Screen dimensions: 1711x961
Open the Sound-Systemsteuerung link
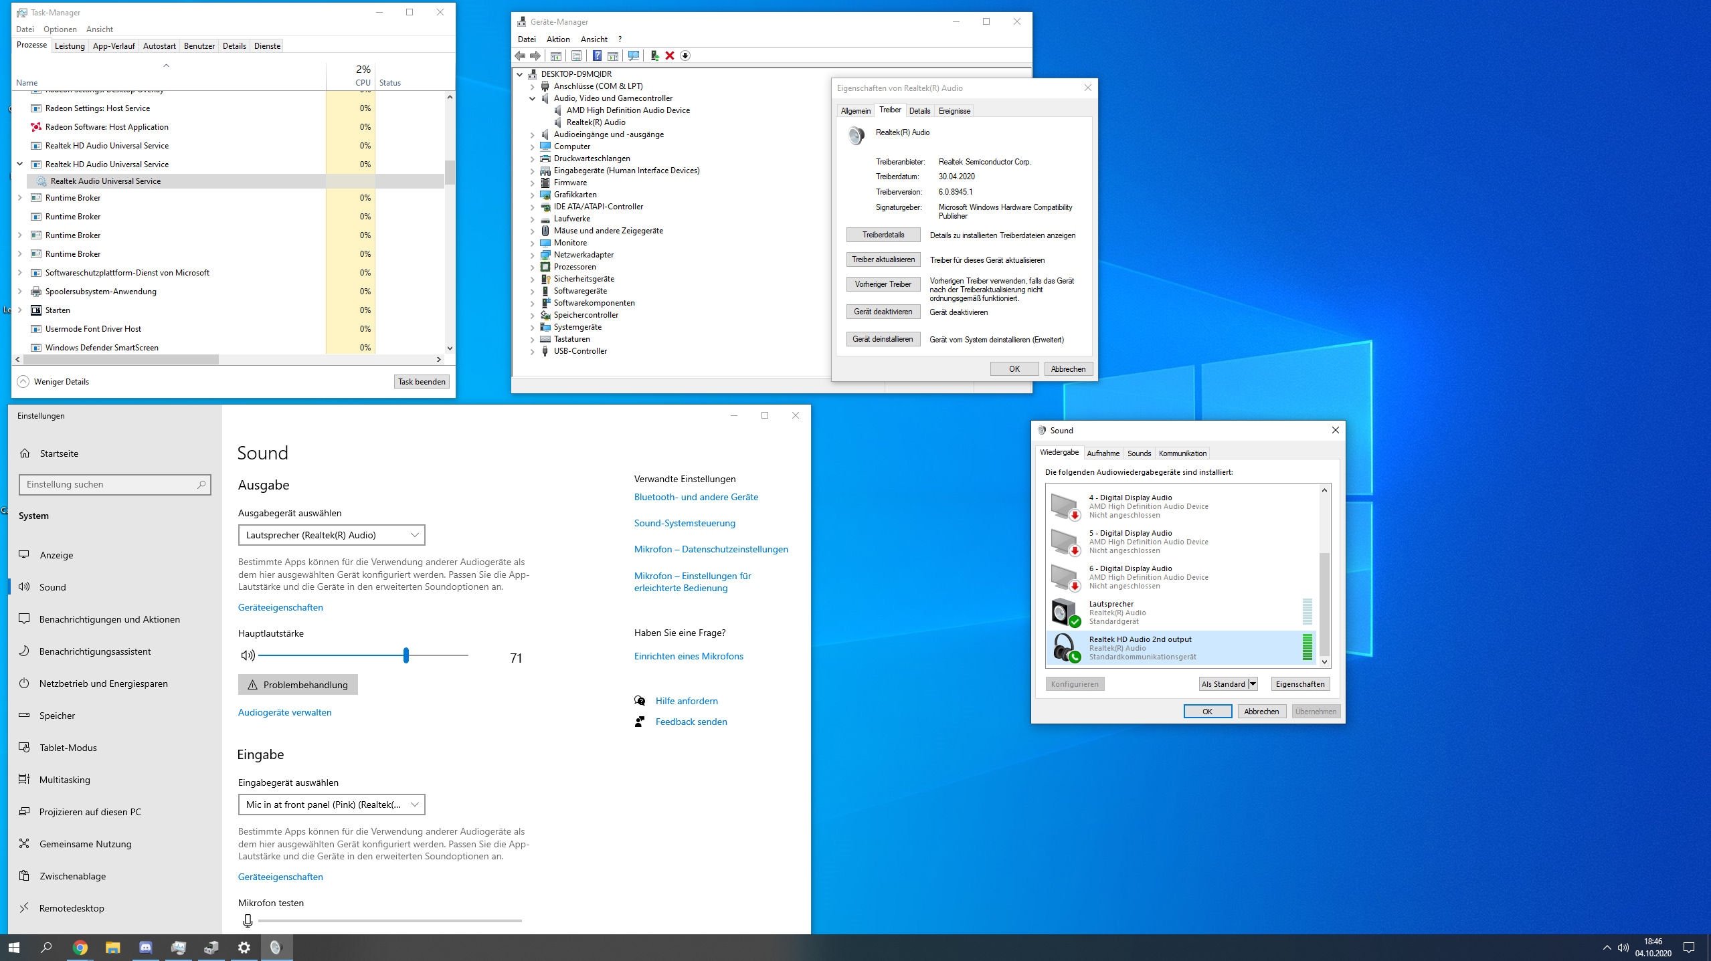click(684, 523)
